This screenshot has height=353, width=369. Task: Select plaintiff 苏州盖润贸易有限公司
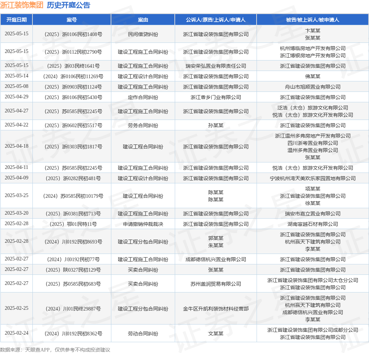pyautogui.click(x=215, y=284)
